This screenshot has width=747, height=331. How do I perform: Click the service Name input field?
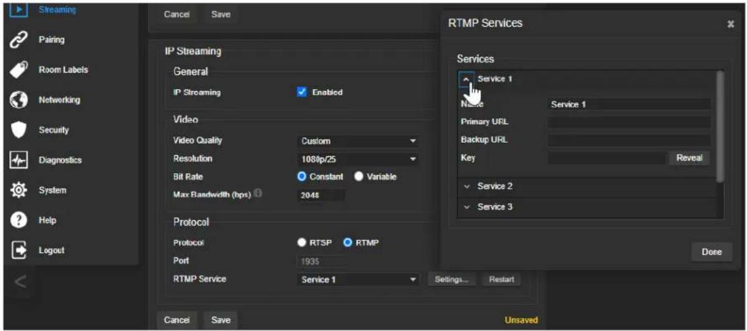point(629,104)
